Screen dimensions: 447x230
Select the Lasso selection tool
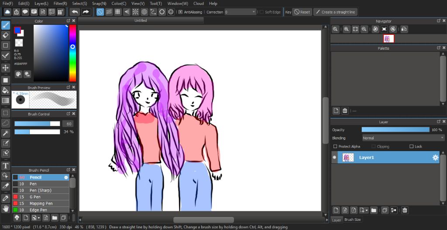[5, 123]
